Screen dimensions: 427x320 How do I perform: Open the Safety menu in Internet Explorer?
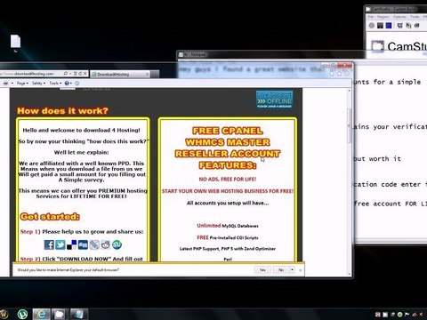(x=38, y=84)
